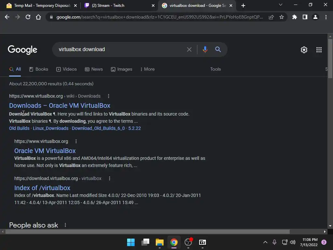Show hidden system tray icons

[x=265, y=242]
